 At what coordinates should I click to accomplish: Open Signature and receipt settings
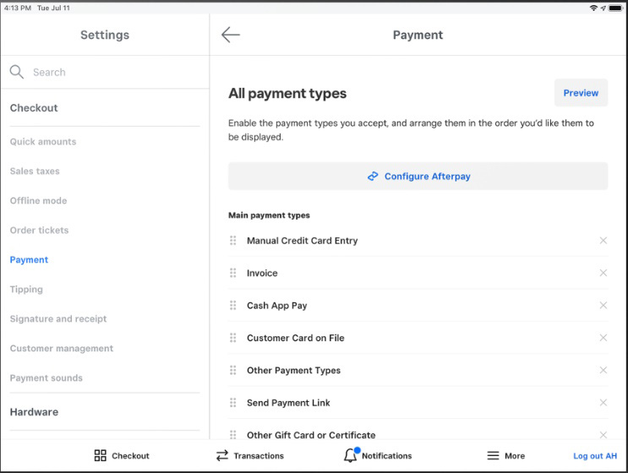click(x=58, y=319)
